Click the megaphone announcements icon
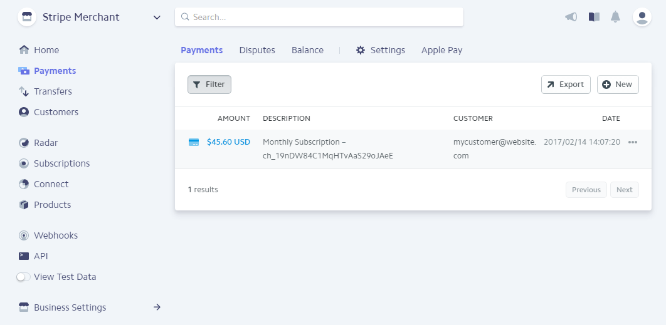The image size is (666, 325). [571, 17]
